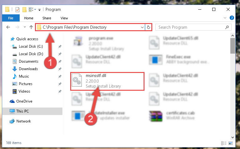240x149 pixels.
Task: Open the View ribbon tab
Action: [x=64, y=18]
